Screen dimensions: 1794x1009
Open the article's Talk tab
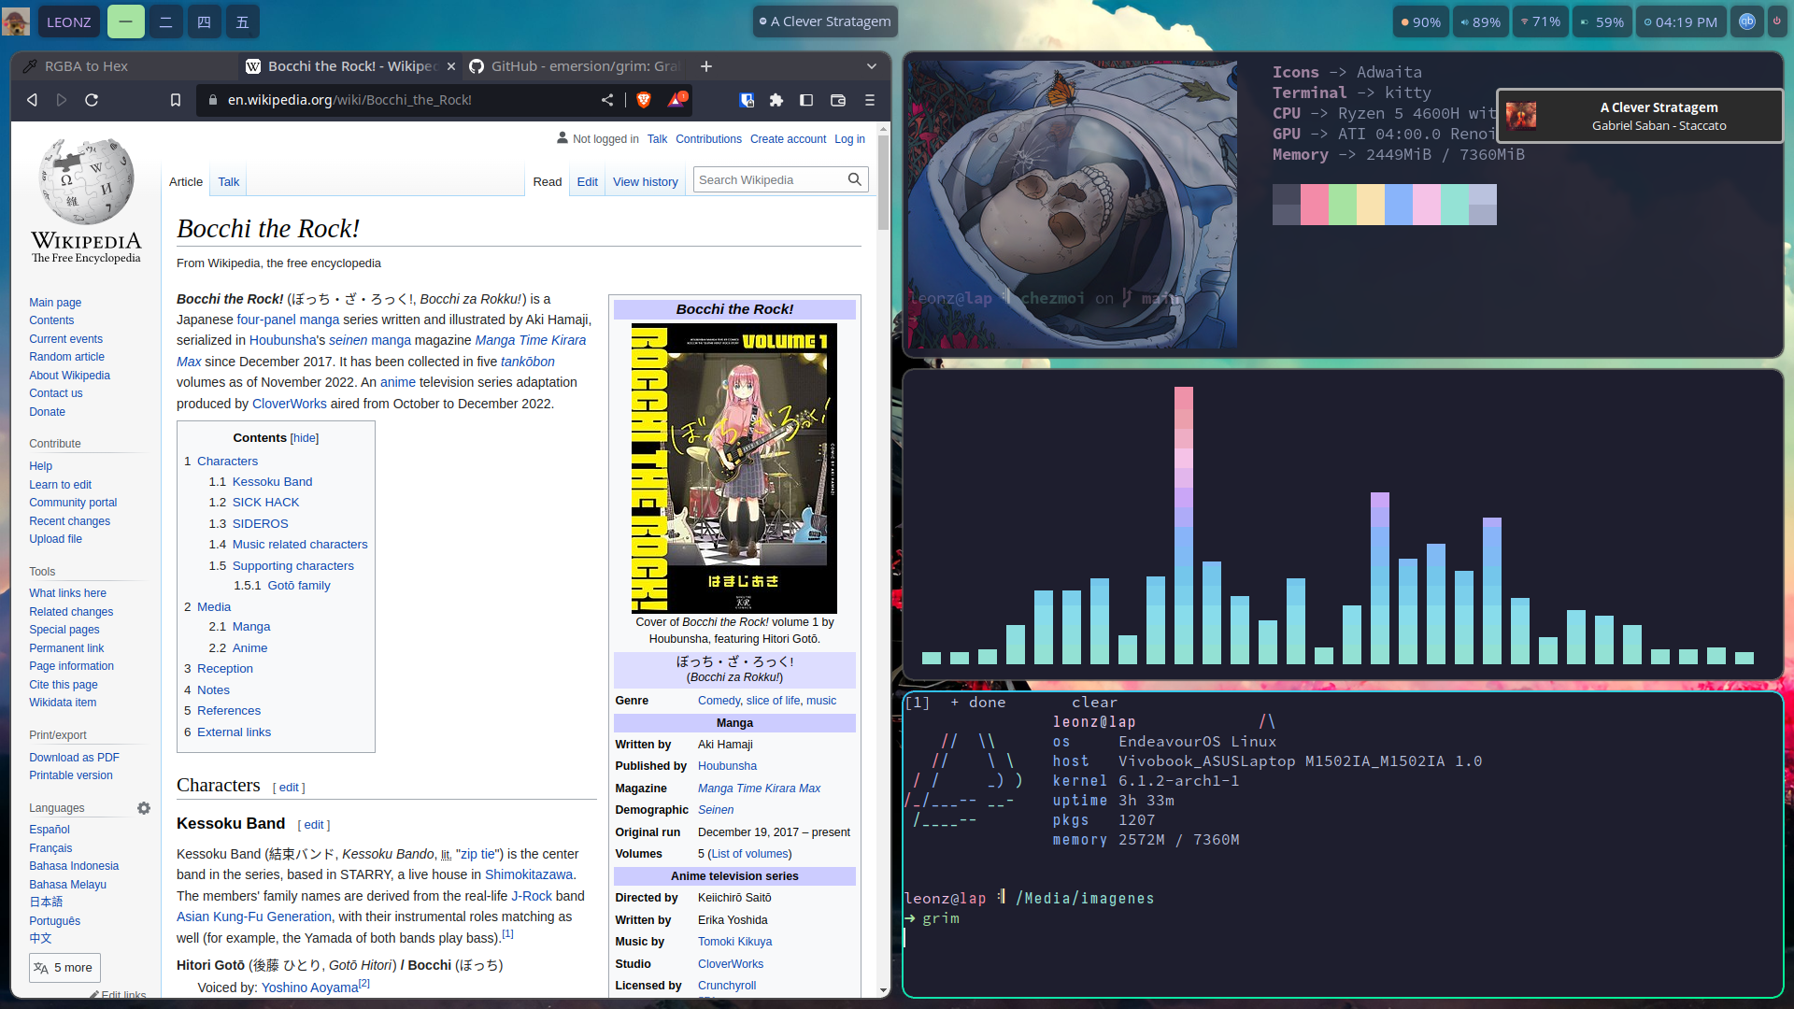229,182
